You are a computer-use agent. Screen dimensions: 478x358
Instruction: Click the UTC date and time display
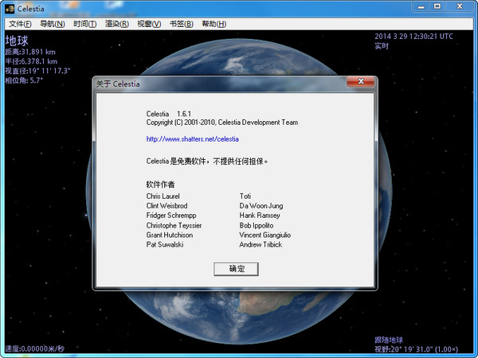tap(413, 37)
